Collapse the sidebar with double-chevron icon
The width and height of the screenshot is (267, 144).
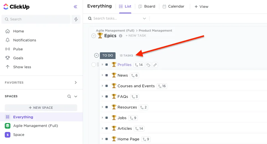pyautogui.click(x=75, y=7)
